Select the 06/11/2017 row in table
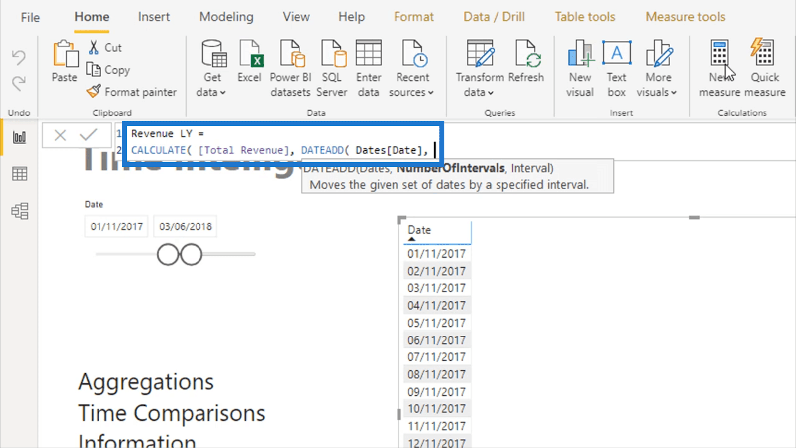This screenshot has width=796, height=448. coord(436,340)
